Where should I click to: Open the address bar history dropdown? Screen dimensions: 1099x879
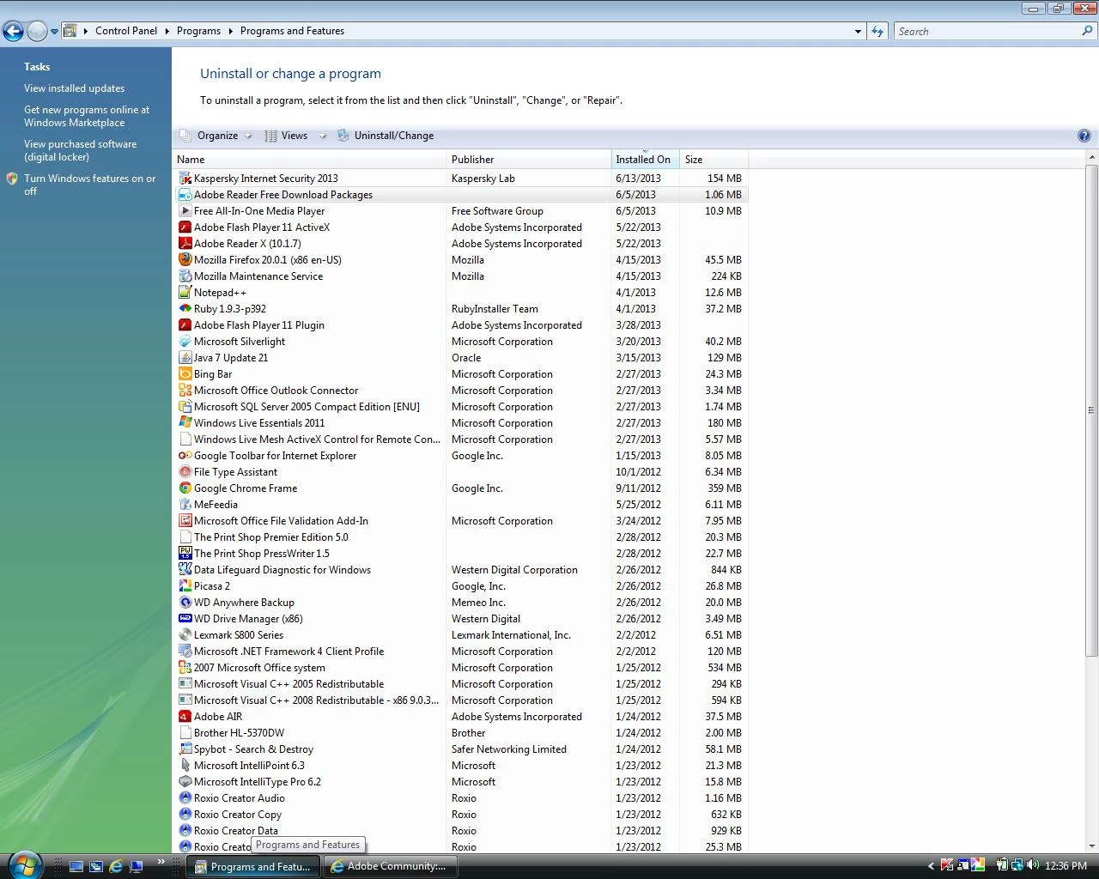point(858,31)
